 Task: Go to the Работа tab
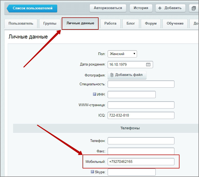click(x=110, y=24)
